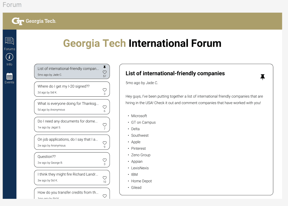Click 'GT on Campus' list item
Screen dimensions: 288x206
coord(143,122)
